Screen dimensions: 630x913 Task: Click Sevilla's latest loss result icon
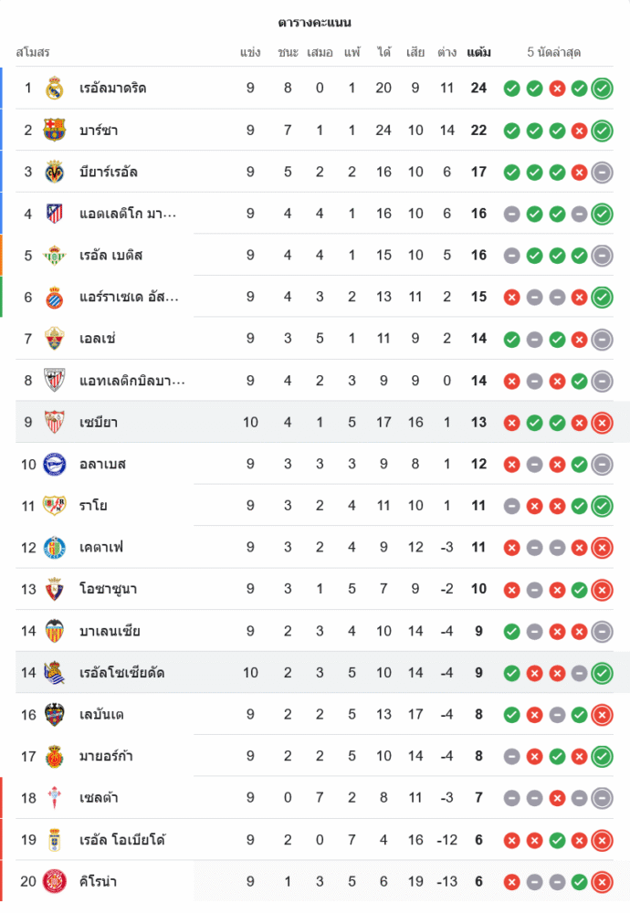pyautogui.click(x=602, y=423)
